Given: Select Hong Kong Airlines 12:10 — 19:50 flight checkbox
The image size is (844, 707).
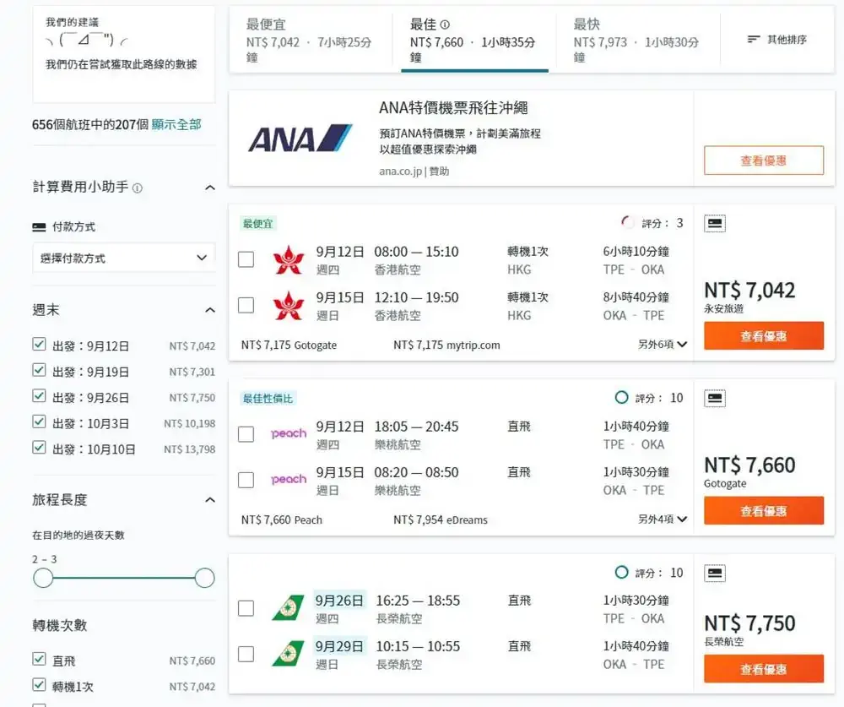Looking at the screenshot, I should pos(246,305).
